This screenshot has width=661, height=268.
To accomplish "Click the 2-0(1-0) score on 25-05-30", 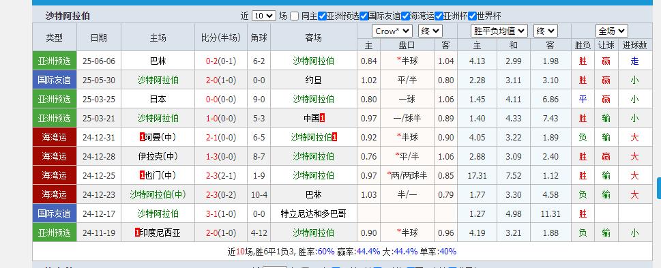I will click(221, 80).
